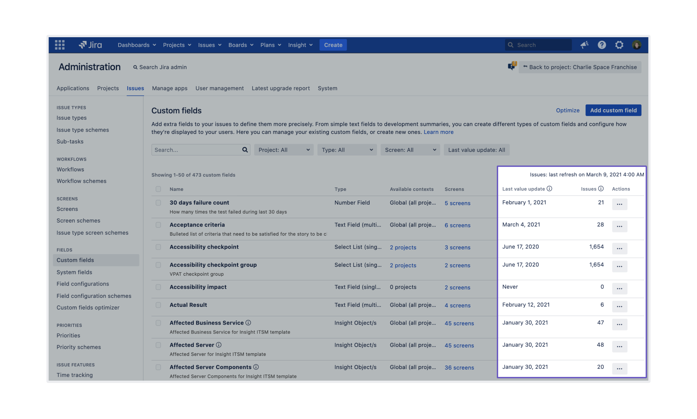Switch to the Applications admin tab
The width and height of the screenshot is (697, 419).
coord(73,88)
